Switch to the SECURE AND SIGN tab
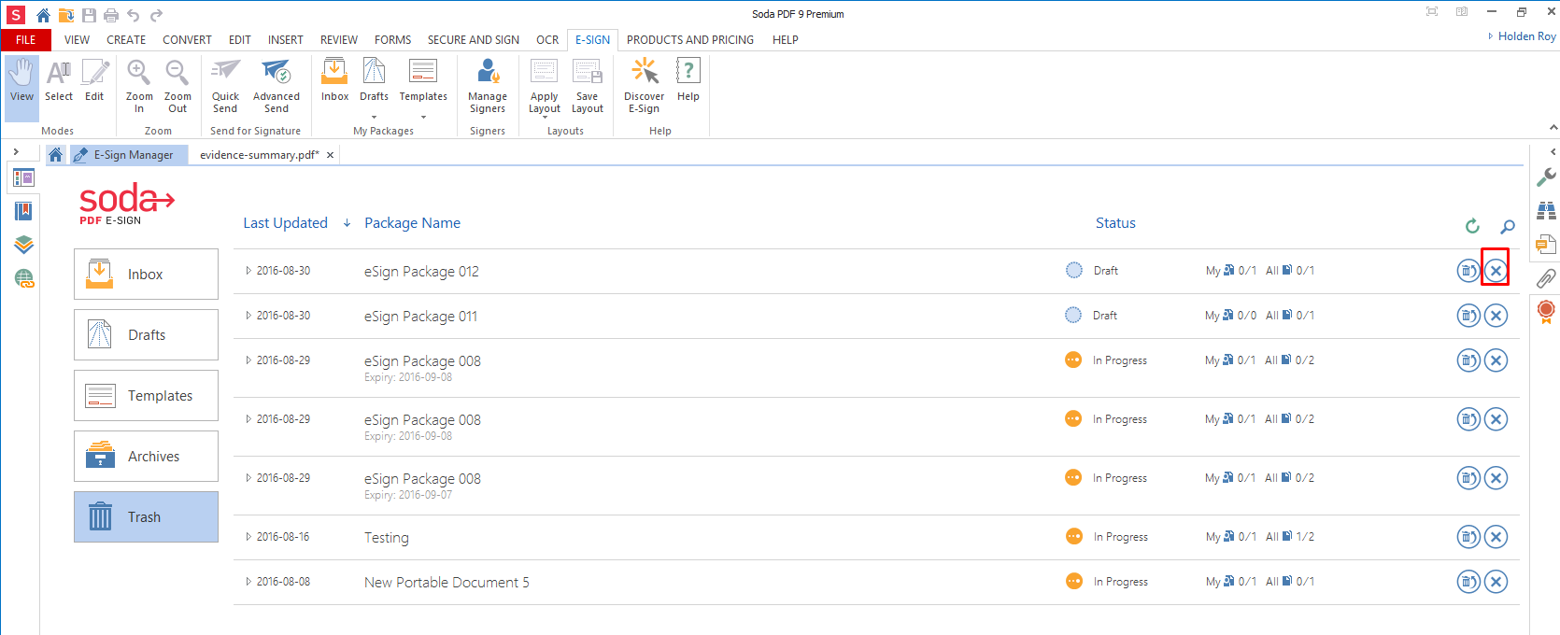The image size is (1560, 635). click(474, 40)
